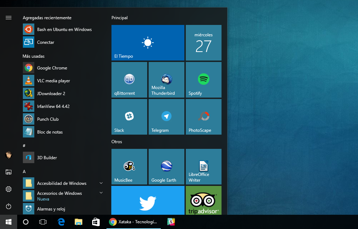This screenshot has width=358, height=229.
Task: Launch Microsoft Edge from taskbar
Action: [x=61, y=222]
